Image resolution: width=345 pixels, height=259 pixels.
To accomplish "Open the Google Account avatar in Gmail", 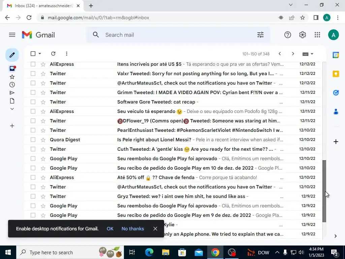I will pyautogui.click(x=333, y=35).
